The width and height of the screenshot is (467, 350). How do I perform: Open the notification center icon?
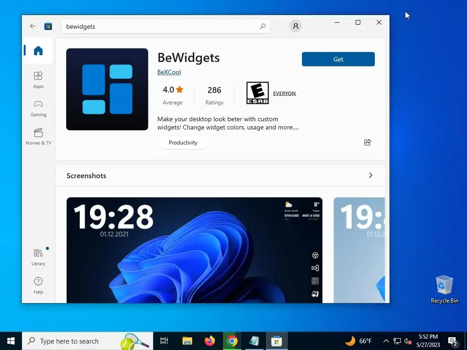pyautogui.click(x=453, y=341)
